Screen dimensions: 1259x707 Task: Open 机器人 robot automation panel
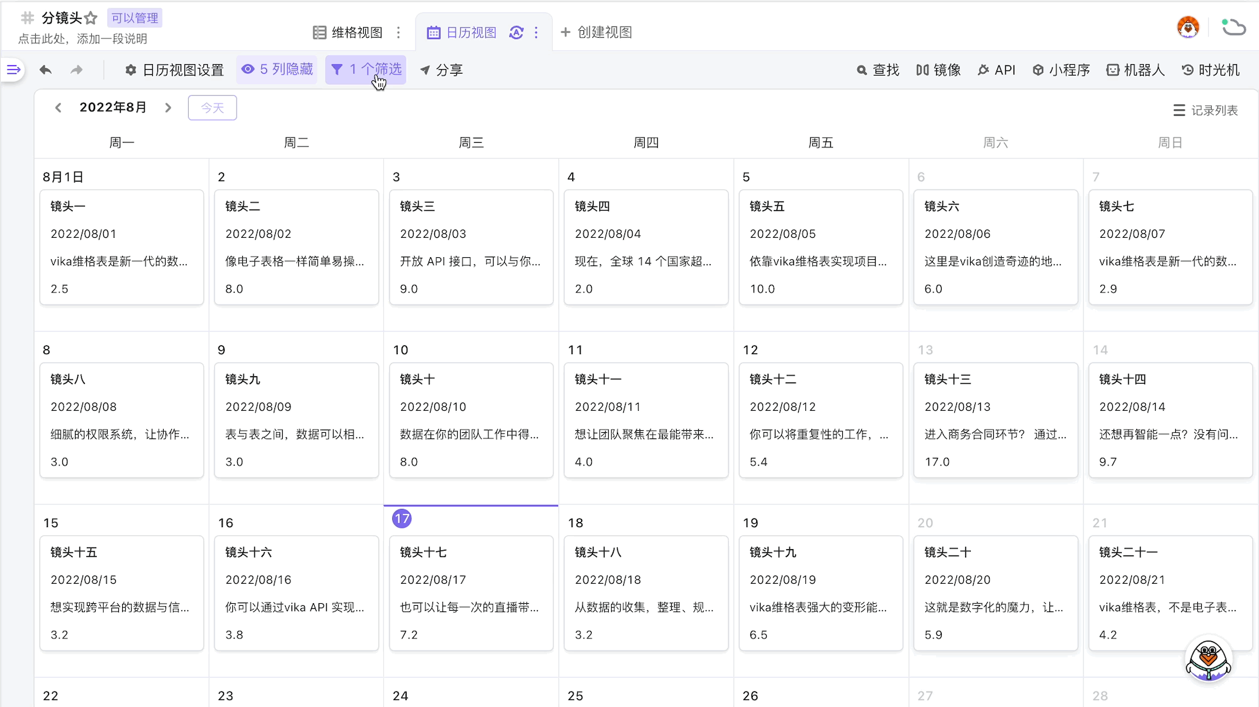pyautogui.click(x=1135, y=70)
